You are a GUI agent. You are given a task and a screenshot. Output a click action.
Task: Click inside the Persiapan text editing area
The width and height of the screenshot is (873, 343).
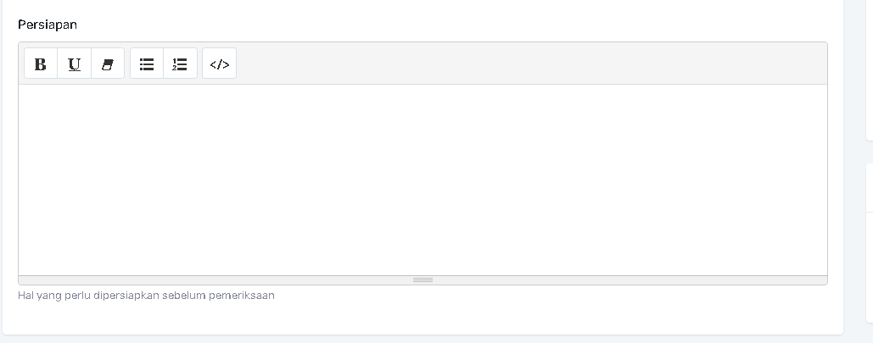(423, 180)
